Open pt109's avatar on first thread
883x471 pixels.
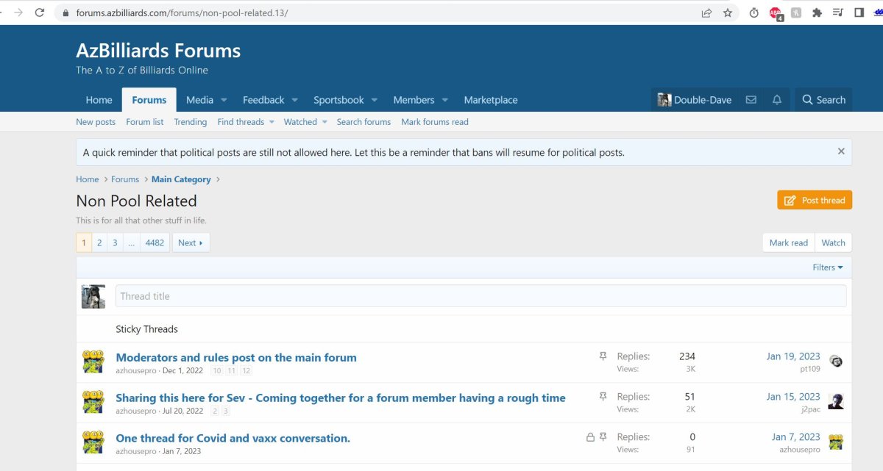[835, 362]
